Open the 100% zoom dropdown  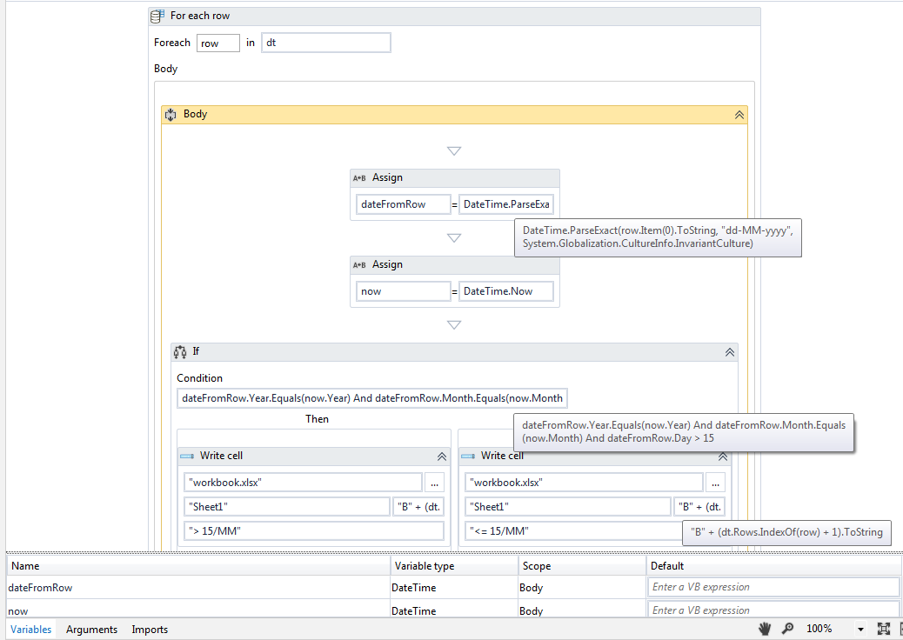click(x=860, y=629)
